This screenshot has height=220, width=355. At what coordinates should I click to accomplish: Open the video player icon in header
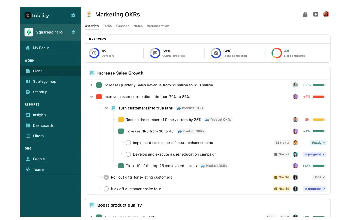(x=316, y=15)
